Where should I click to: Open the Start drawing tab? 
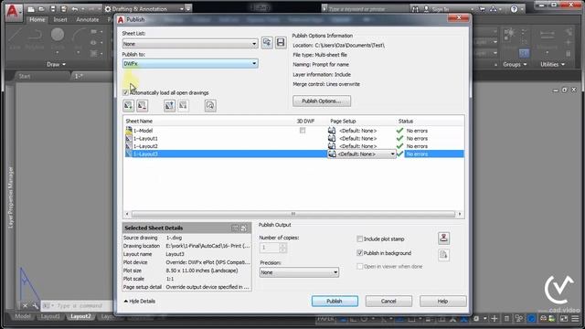[x=25, y=76]
